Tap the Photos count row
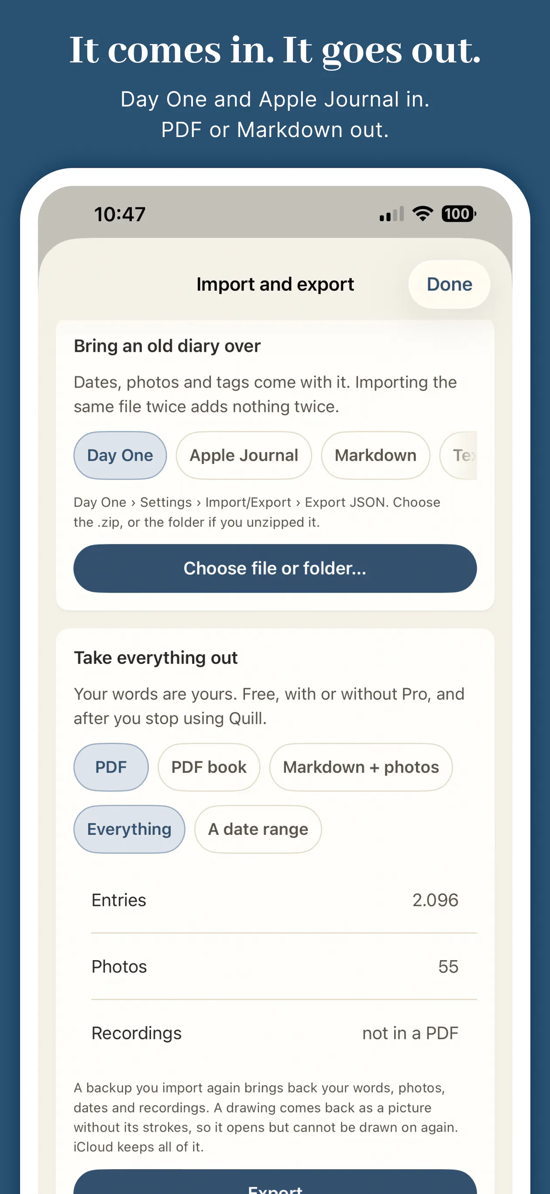The width and height of the screenshot is (550, 1194). [x=275, y=967]
